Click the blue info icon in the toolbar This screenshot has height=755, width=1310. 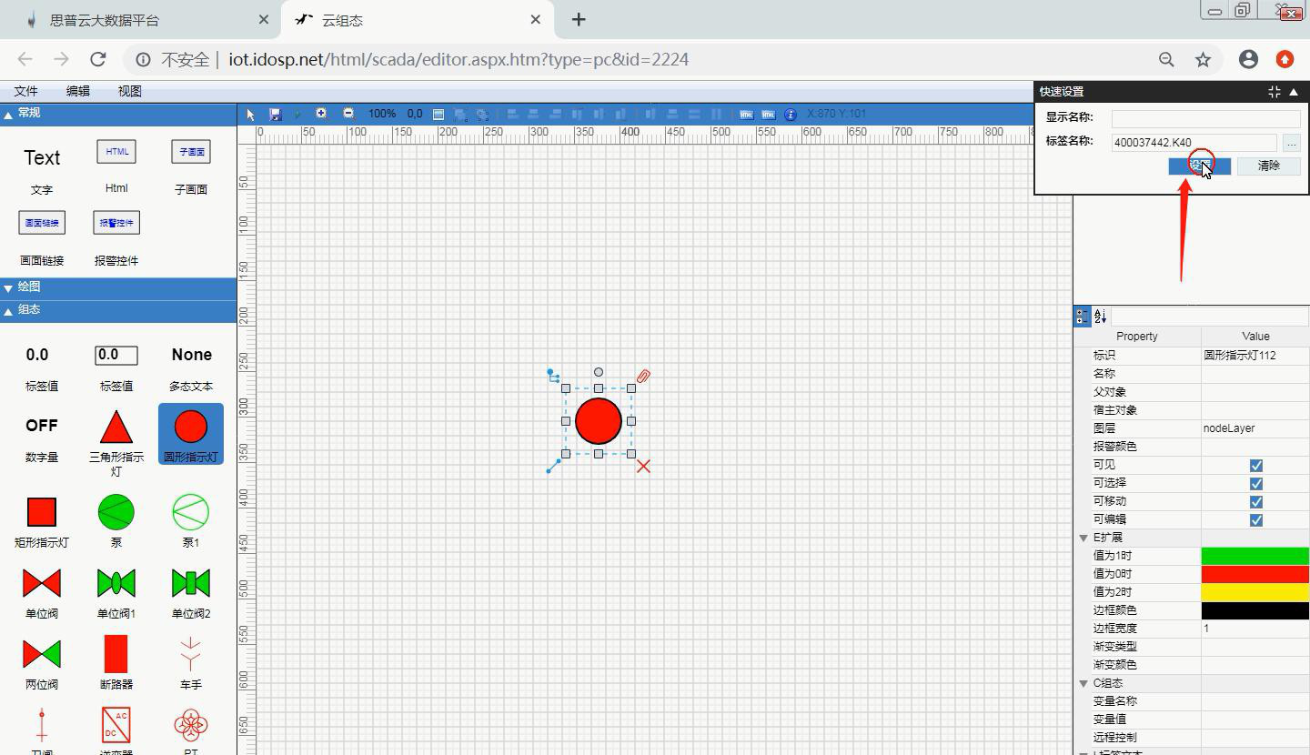tap(790, 115)
